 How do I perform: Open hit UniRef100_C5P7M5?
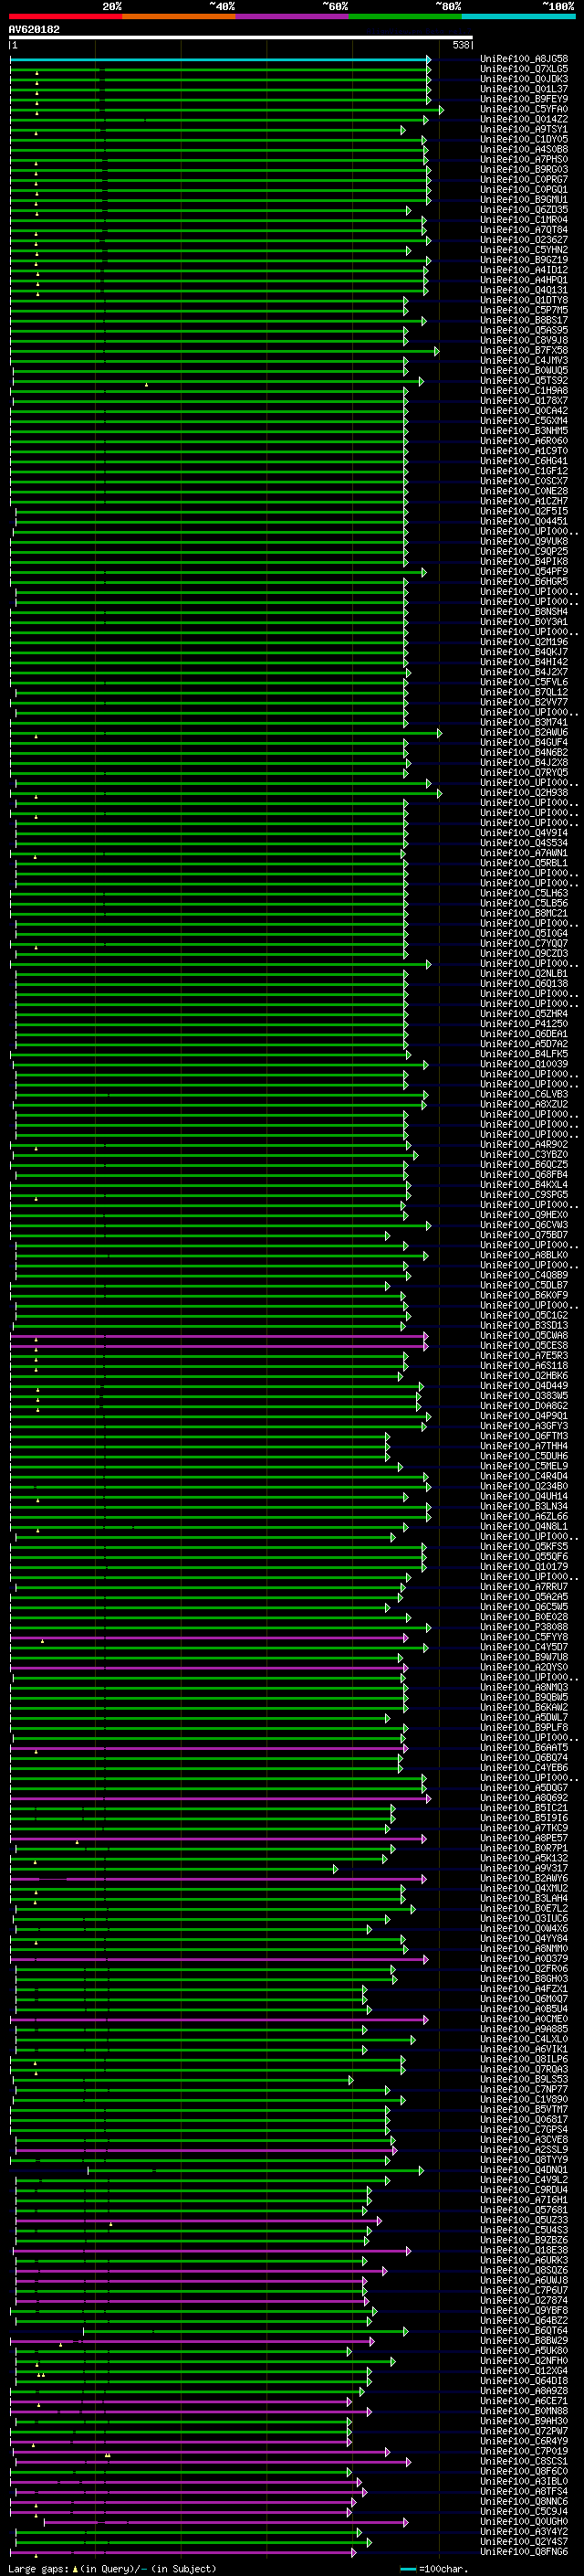524,310
